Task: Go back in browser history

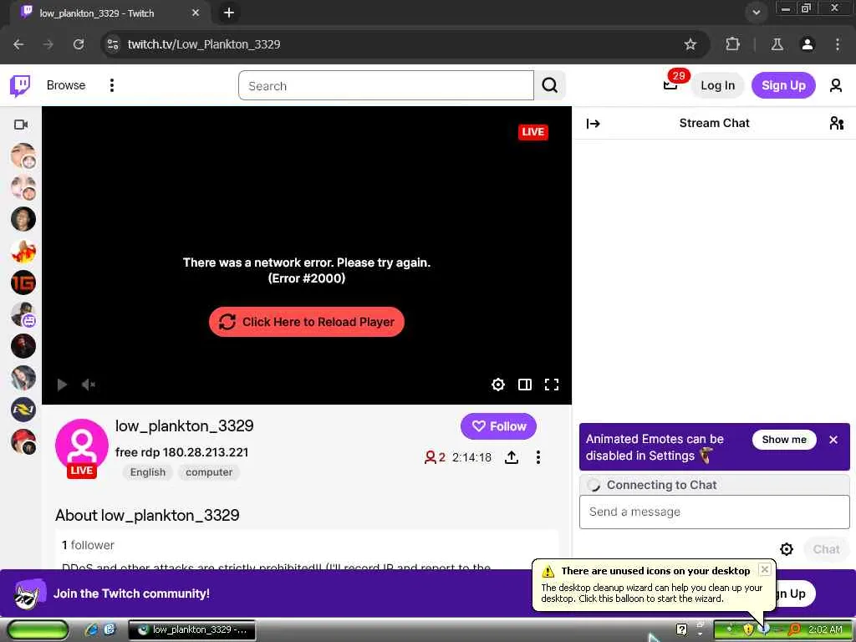Action: pyautogui.click(x=18, y=44)
